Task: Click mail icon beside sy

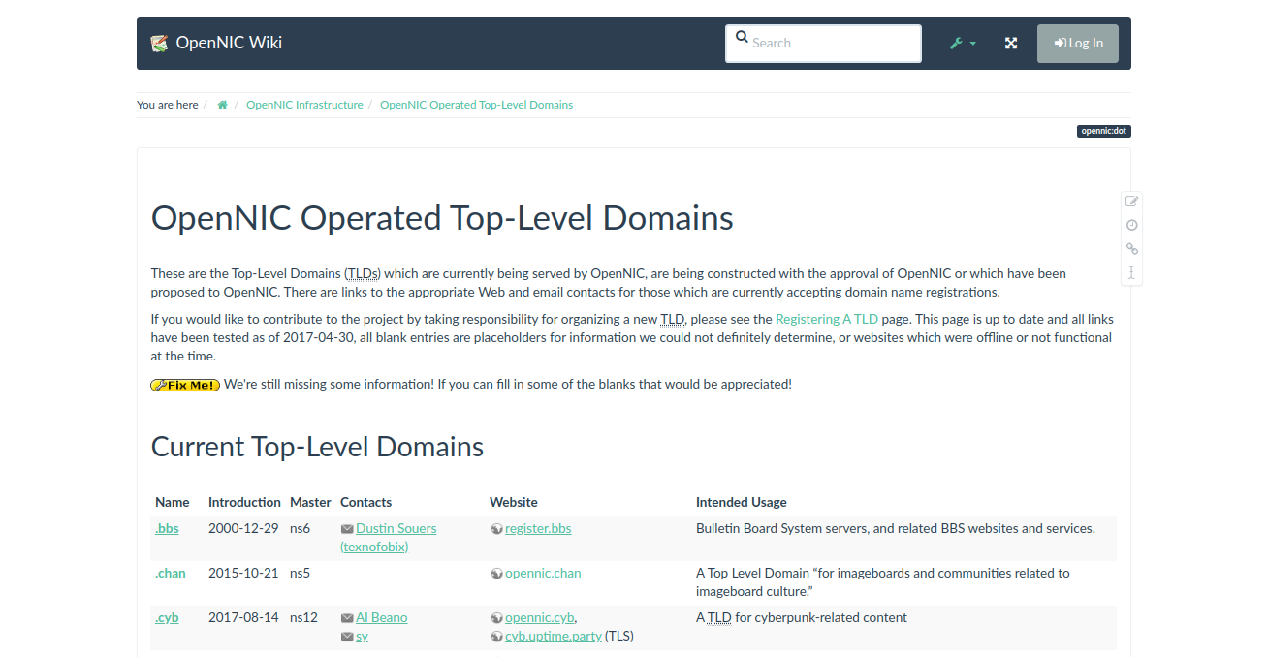Action: coord(347,637)
